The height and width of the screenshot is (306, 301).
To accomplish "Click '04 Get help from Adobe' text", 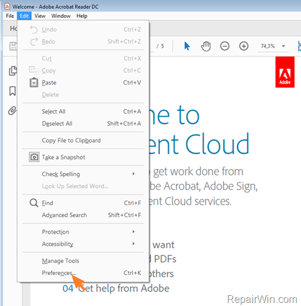I will pos(116,288).
